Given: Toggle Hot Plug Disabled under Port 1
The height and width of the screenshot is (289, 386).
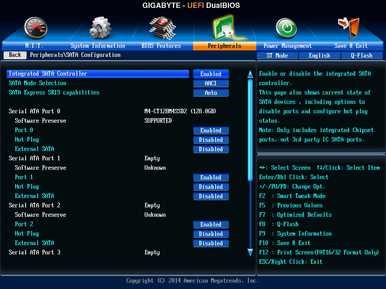Looking at the screenshot, I should point(211,187).
